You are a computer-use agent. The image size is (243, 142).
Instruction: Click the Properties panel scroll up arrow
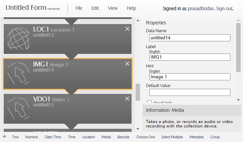point(238,20)
